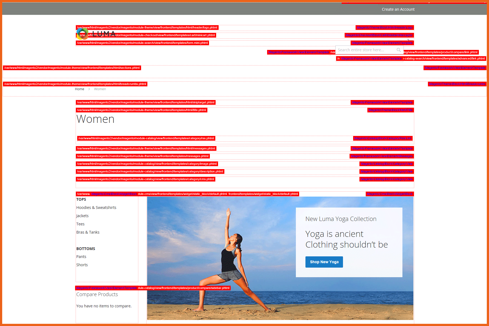Click the html/title.phtml template hint label
Image resolution: width=489 pixels, height=326 pixels.
pos(142,110)
